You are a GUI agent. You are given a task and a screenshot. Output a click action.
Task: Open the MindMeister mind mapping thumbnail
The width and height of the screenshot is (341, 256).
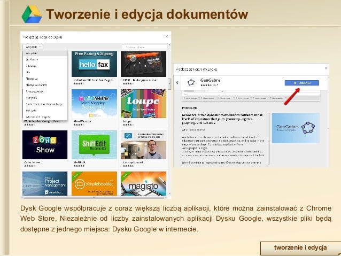coord(94,104)
